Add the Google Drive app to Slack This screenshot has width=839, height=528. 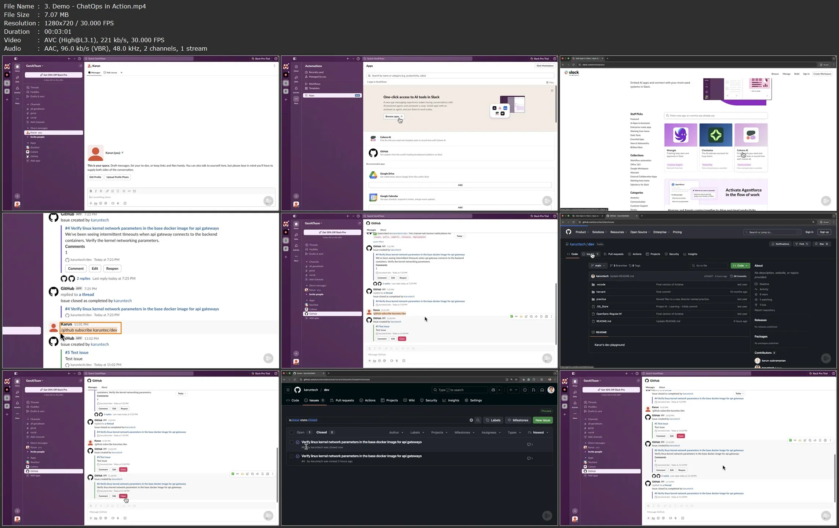(460, 185)
